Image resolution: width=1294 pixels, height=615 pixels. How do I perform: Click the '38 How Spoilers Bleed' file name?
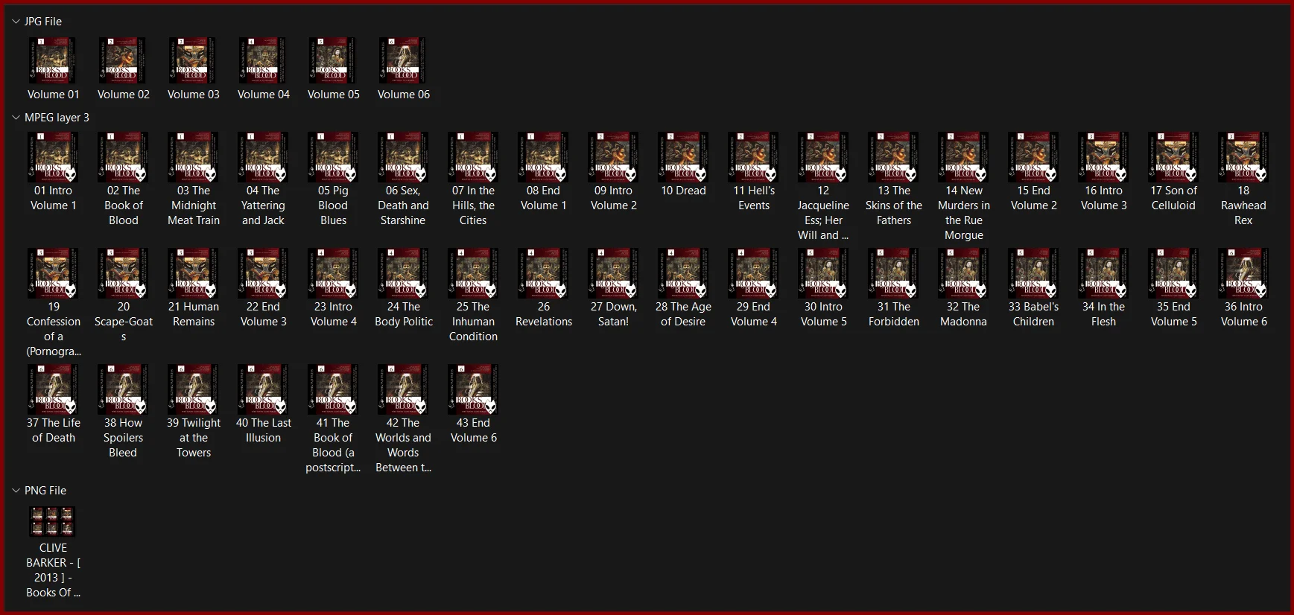coord(123,438)
